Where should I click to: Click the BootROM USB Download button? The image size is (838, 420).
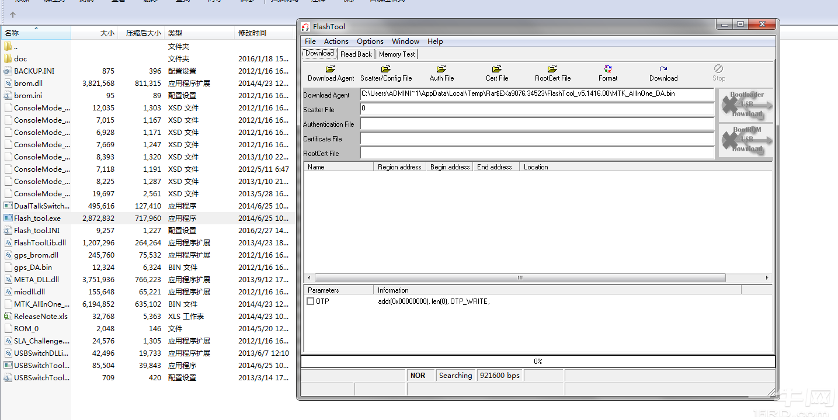tap(746, 140)
